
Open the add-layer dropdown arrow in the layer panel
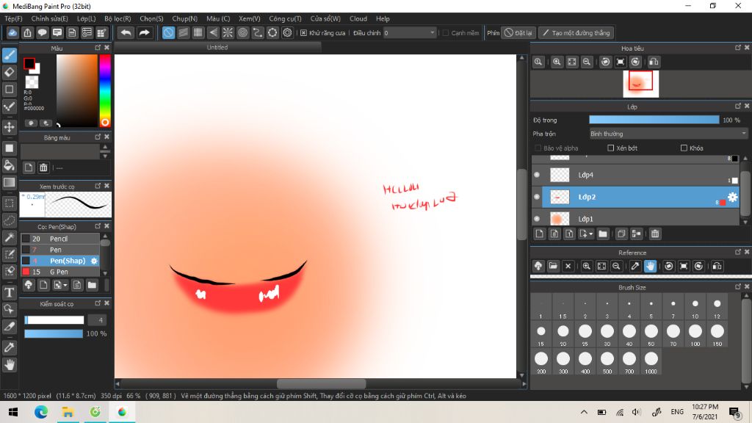590,234
